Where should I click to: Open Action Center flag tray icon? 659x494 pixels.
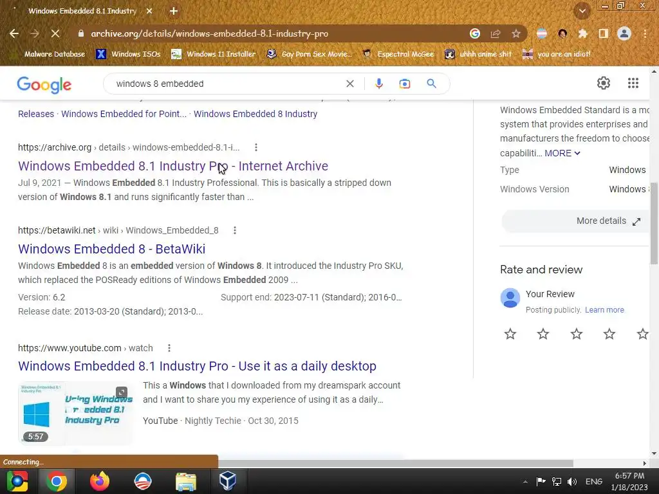pos(541,482)
